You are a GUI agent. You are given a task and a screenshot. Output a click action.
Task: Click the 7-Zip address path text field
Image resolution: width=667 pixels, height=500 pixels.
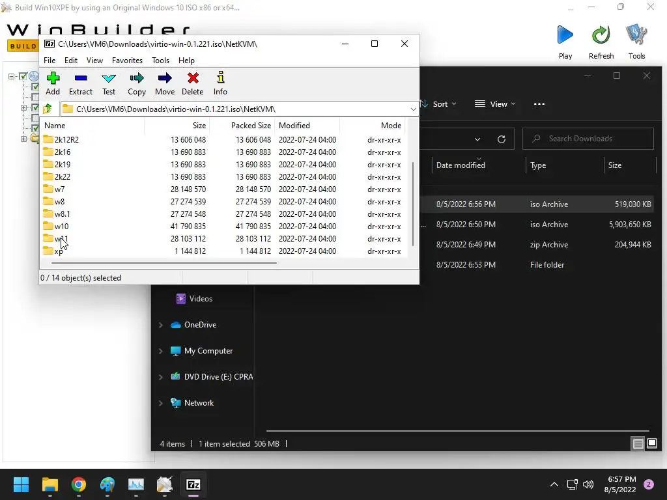click(234, 109)
